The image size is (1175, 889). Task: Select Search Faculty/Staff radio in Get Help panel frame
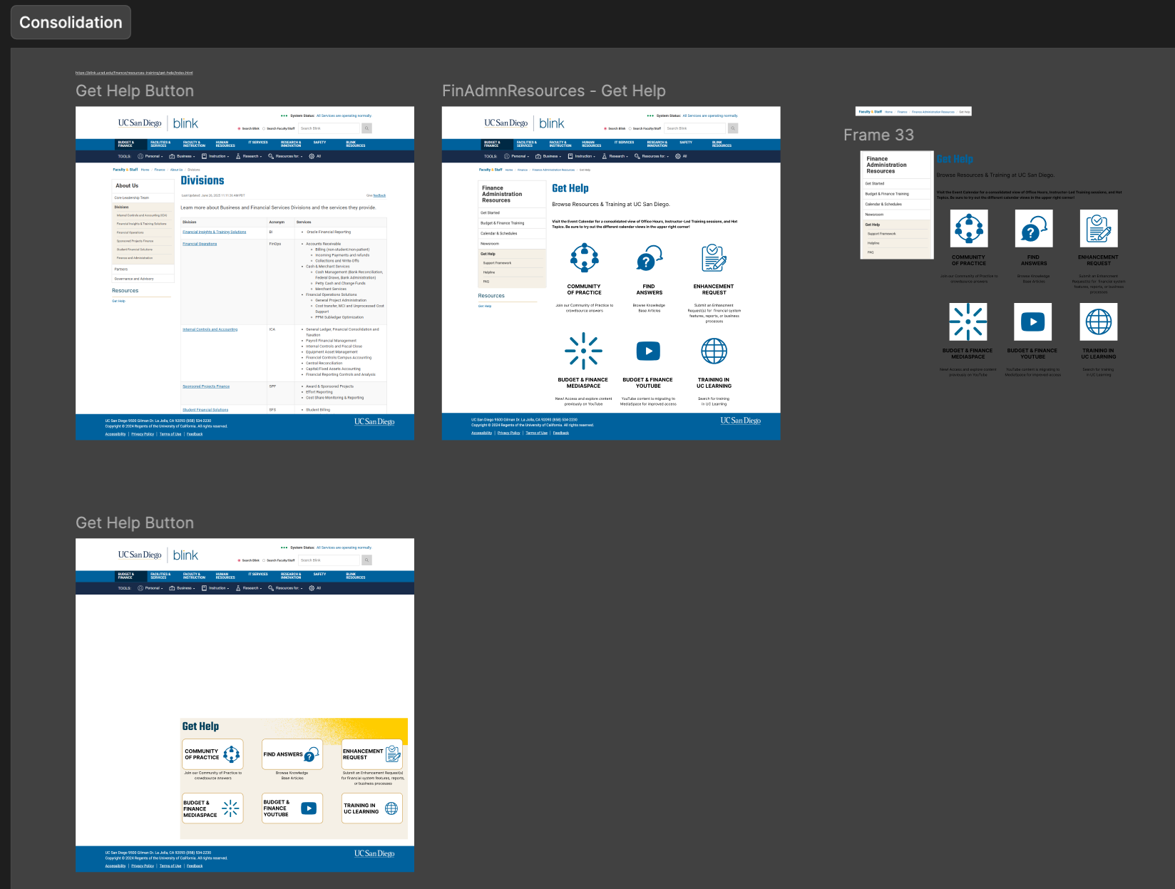click(264, 560)
